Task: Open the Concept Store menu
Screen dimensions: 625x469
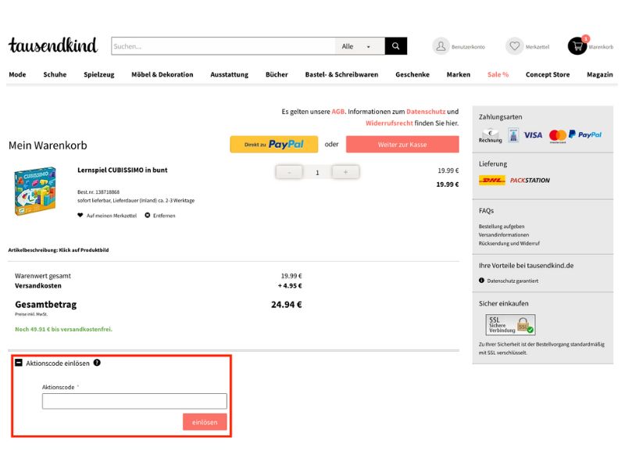Action: pyautogui.click(x=548, y=74)
